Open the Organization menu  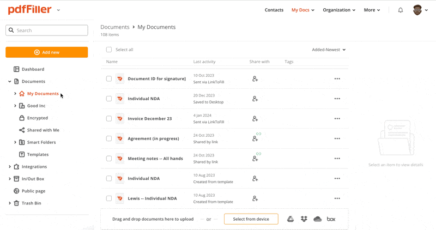pos(338,10)
